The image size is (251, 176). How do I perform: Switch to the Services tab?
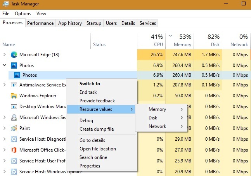tap(148, 23)
